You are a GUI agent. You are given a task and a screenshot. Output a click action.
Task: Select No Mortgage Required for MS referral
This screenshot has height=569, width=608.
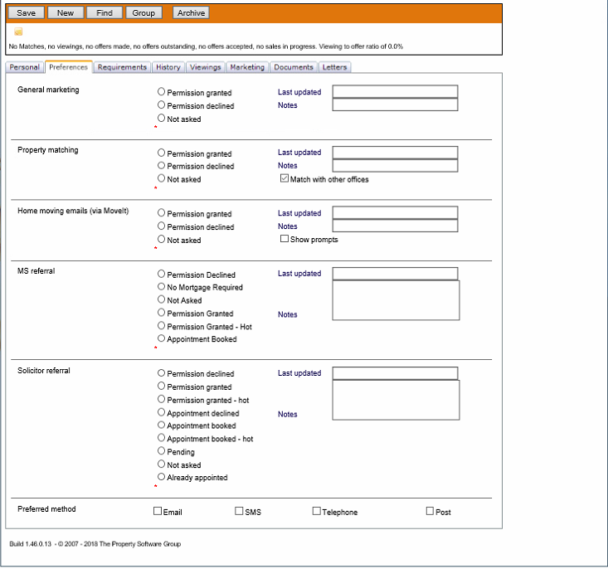[x=161, y=287]
